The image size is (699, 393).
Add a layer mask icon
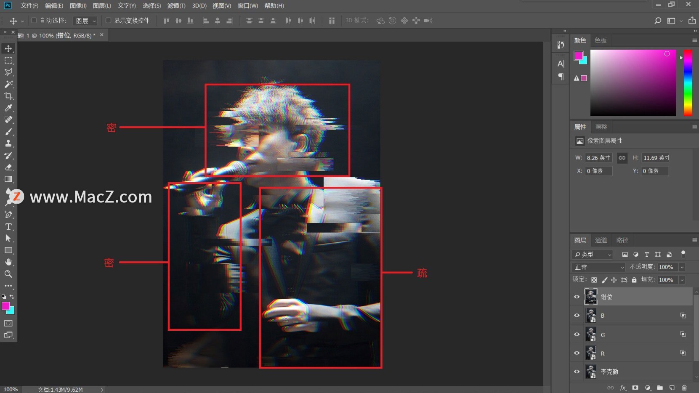(x=635, y=388)
